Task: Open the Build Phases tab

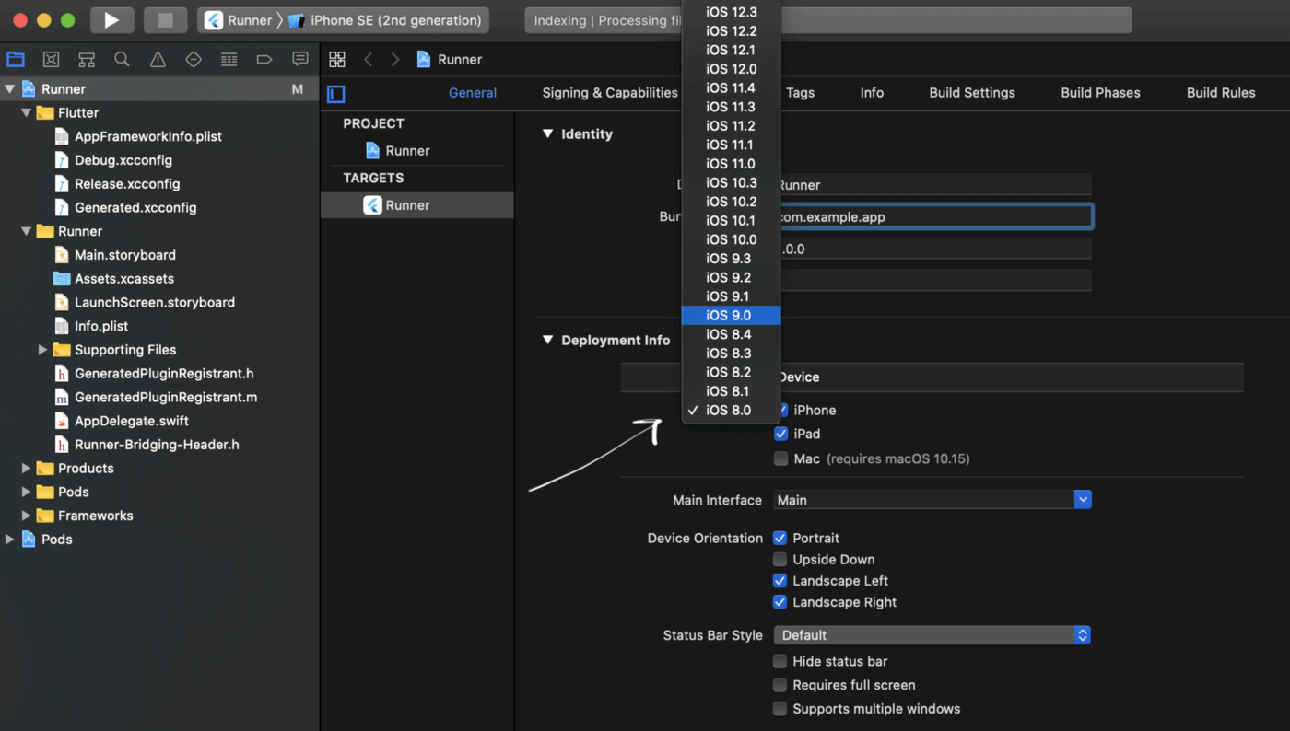Action: click(1100, 93)
